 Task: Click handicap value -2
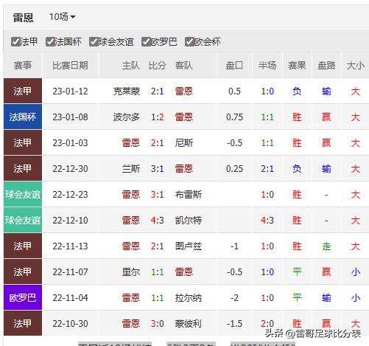[234, 298]
